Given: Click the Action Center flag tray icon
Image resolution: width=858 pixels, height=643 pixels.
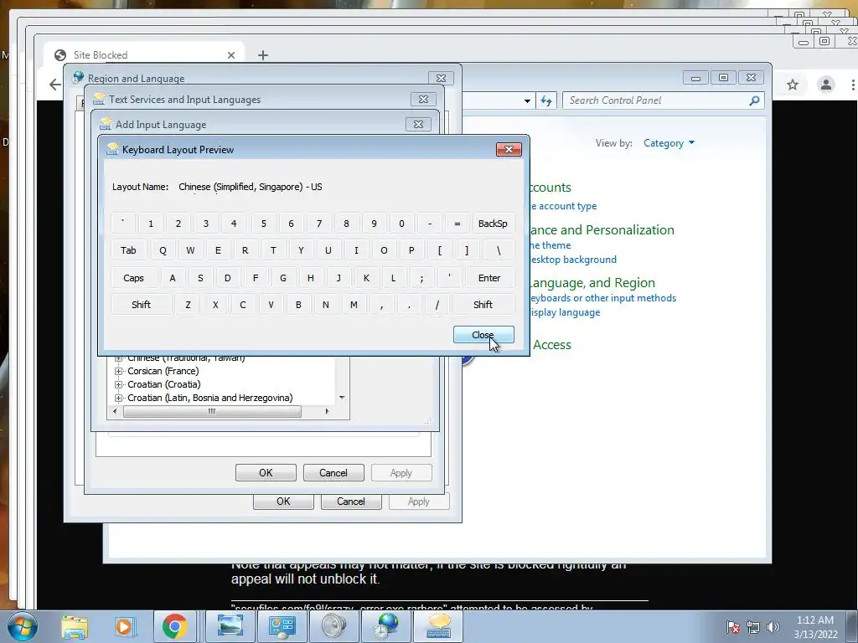Looking at the screenshot, I should click(732, 627).
